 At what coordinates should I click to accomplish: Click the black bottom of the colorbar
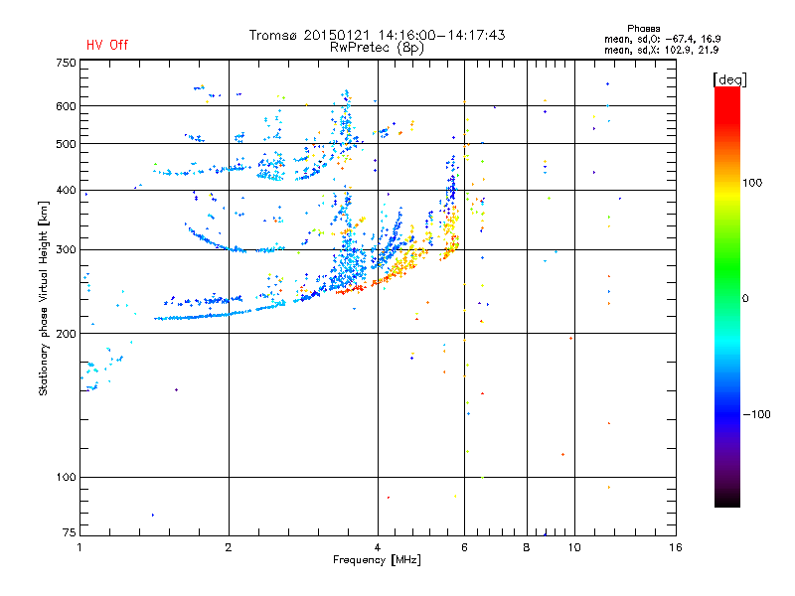[x=727, y=500]
